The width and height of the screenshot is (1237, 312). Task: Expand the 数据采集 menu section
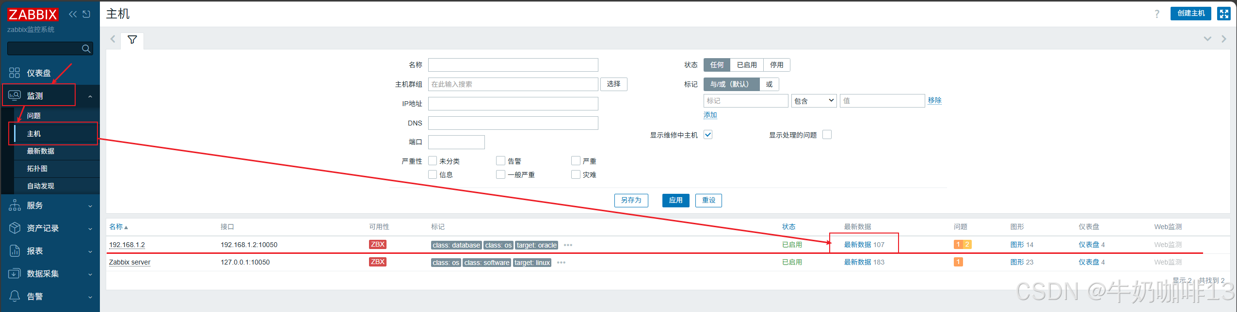click(90, 274)
